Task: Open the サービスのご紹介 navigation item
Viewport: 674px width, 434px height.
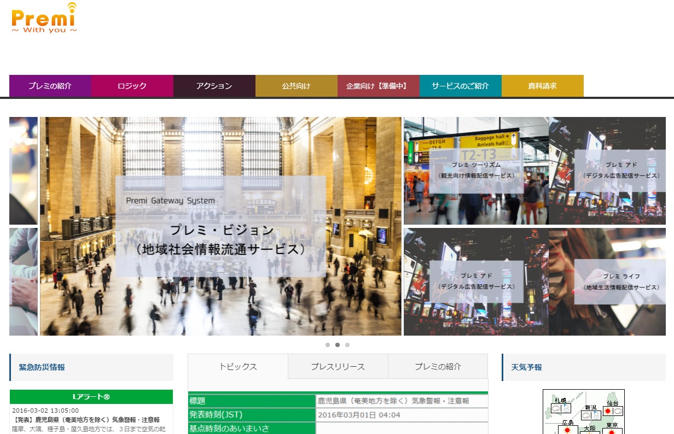Action: point(460,86)
